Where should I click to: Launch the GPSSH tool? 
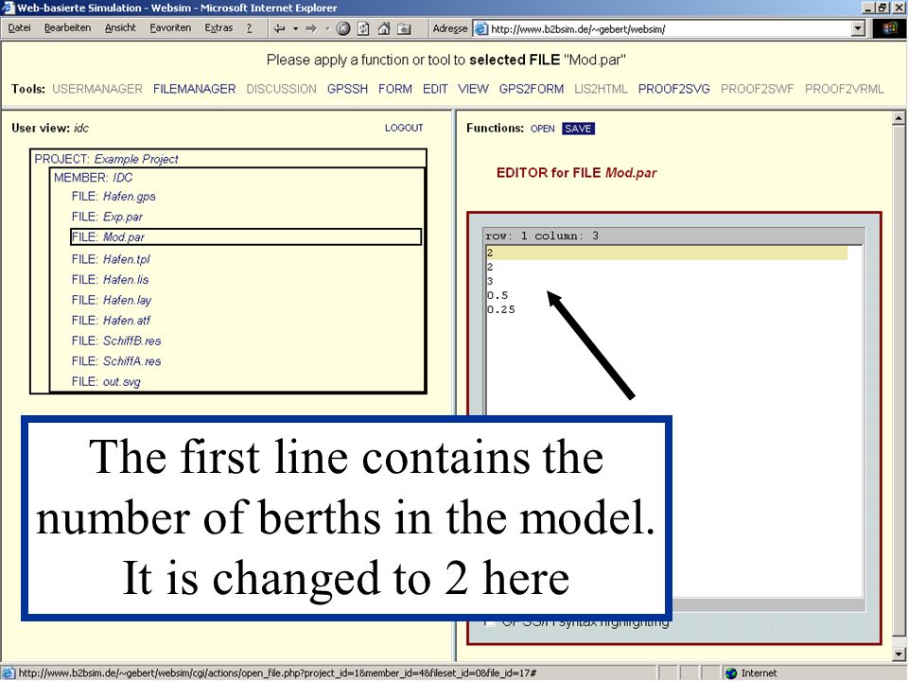click(x=347, y=89)
